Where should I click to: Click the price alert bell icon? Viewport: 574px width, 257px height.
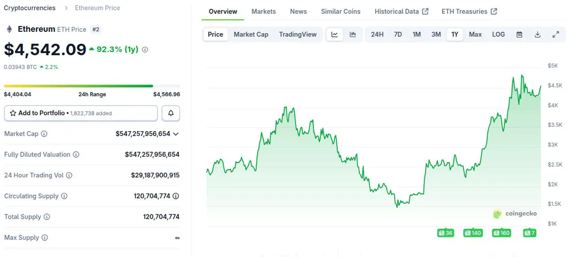(171, 113)
